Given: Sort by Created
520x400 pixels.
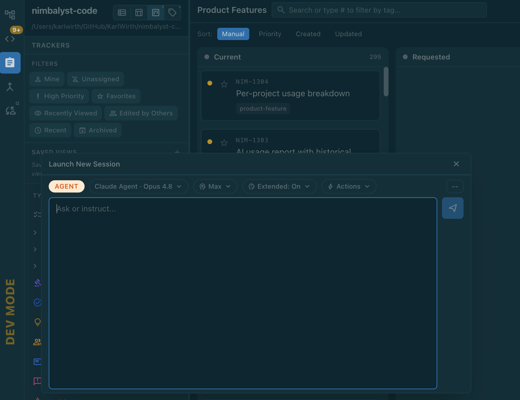Looking at the screenshot, I should 308,34.
